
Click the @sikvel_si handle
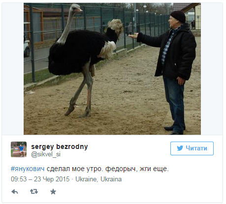click(x=46, y=154)
